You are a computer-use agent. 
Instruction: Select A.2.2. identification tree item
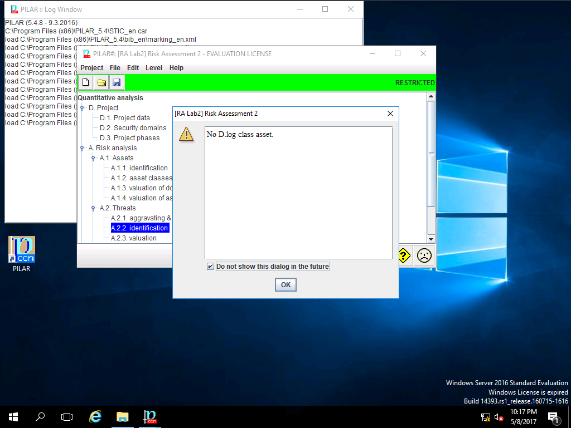tap(139, 228)
